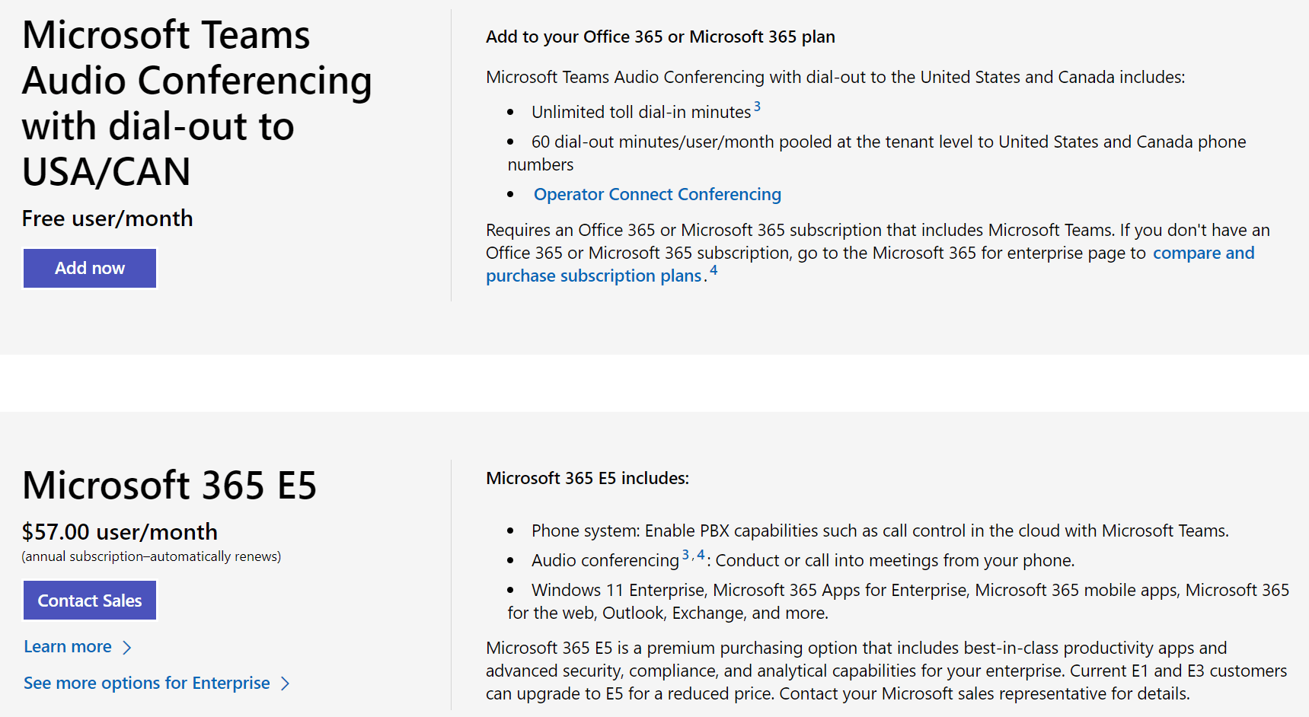
Task: Open footnote 4 next to Audio conferencing
Action: point(699,553)
